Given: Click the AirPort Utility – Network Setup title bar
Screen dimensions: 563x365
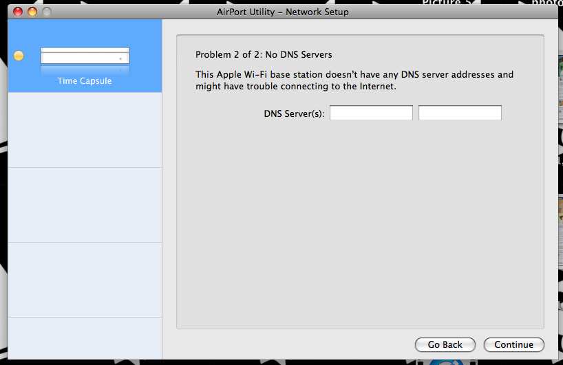Looking at the screenshot, I should [x=283, y=12].
